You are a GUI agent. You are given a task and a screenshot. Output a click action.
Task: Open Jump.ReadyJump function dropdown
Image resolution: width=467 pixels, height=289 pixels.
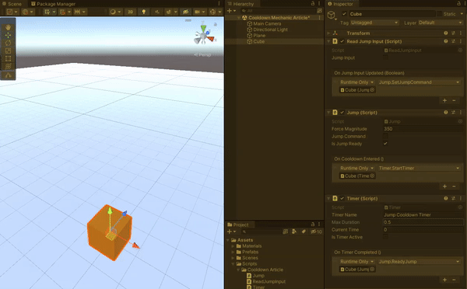point(420,261)
